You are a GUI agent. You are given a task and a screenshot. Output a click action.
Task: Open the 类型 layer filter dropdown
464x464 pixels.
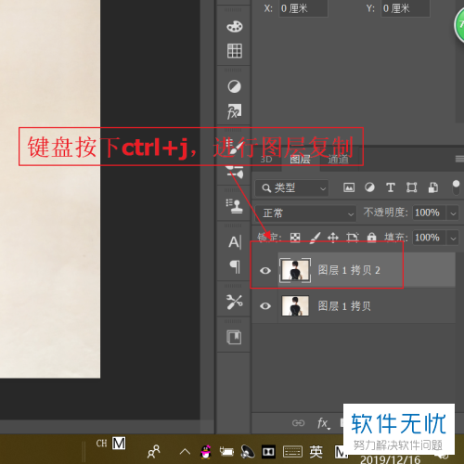click(291, 188)
